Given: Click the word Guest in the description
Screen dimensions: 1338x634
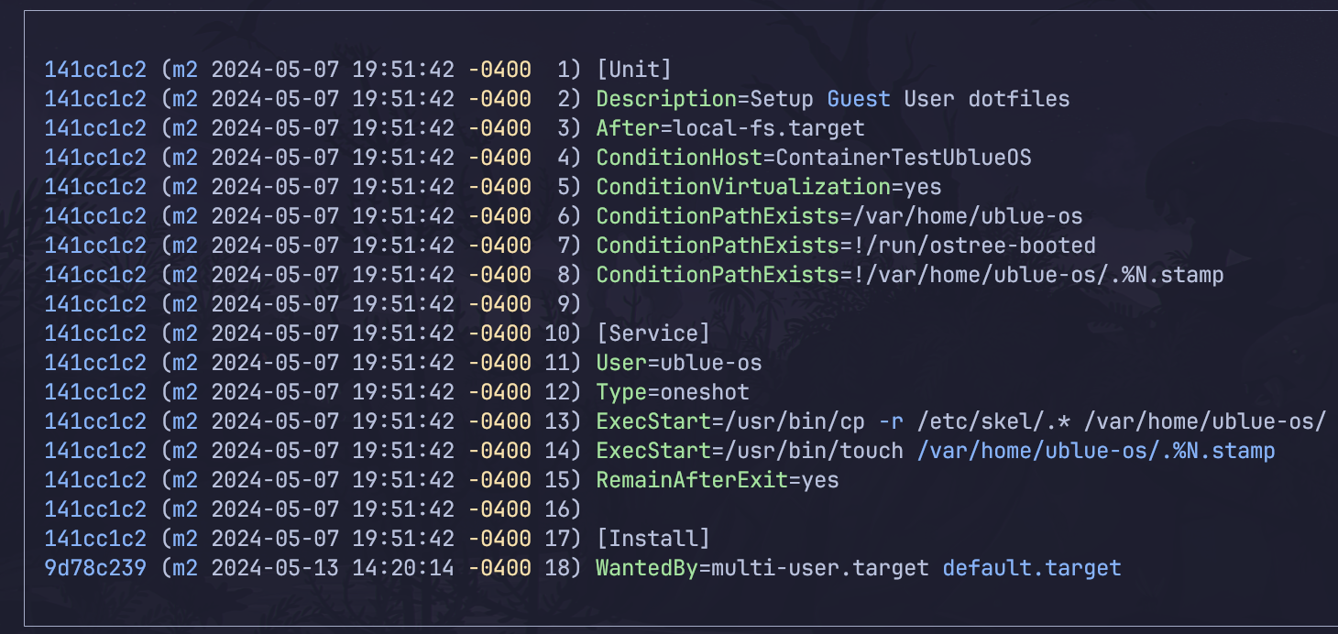Looking at the screenshot, I should [858, 99].
